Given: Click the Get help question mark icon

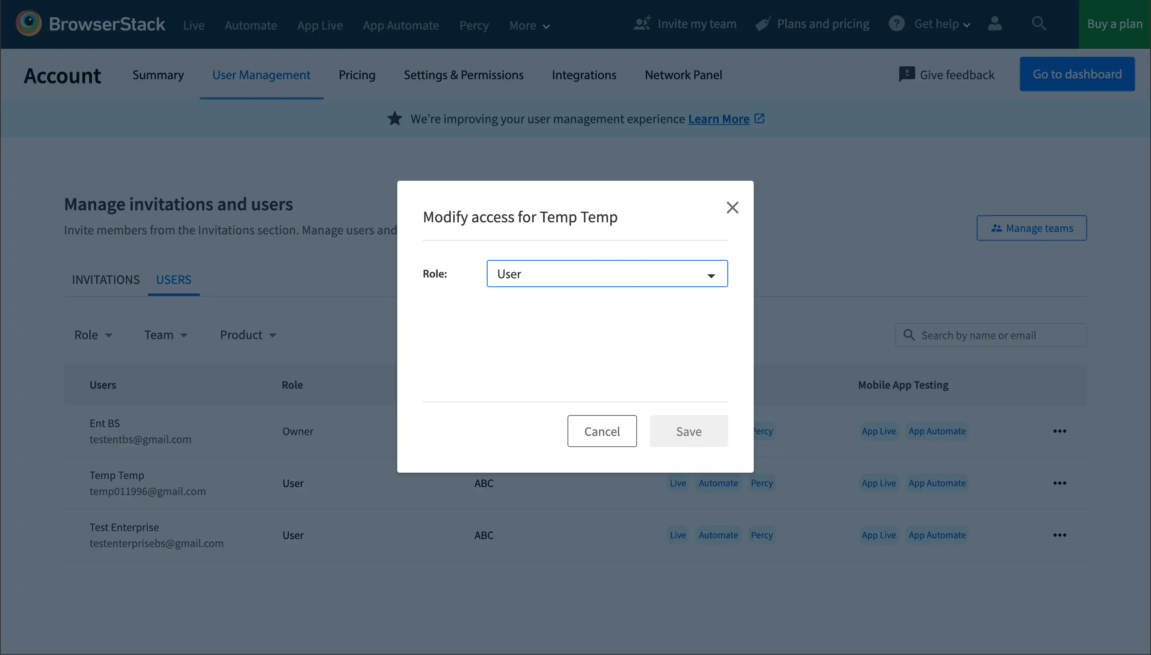Looking at the screenshot, I should point(896,23).
